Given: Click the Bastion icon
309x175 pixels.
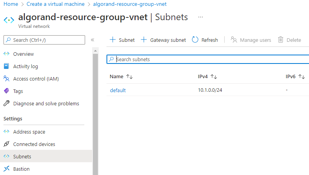Looking at the screenshot, I should click(7, 169).
